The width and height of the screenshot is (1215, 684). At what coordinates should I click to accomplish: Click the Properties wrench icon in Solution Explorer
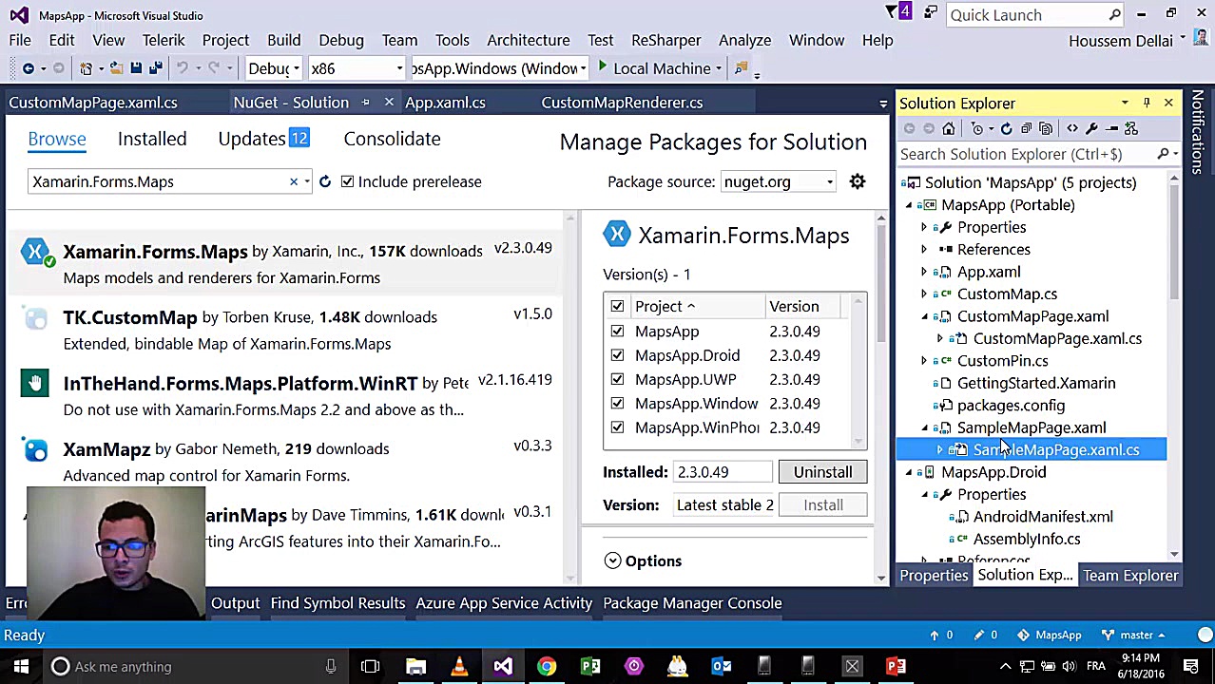(1091, 128)
